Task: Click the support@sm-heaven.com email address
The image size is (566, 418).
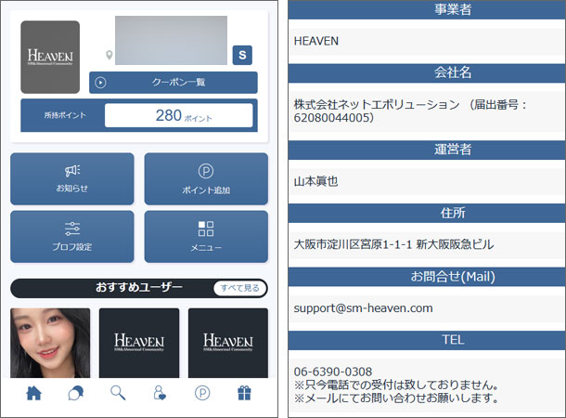Action: tap(363, 307)
